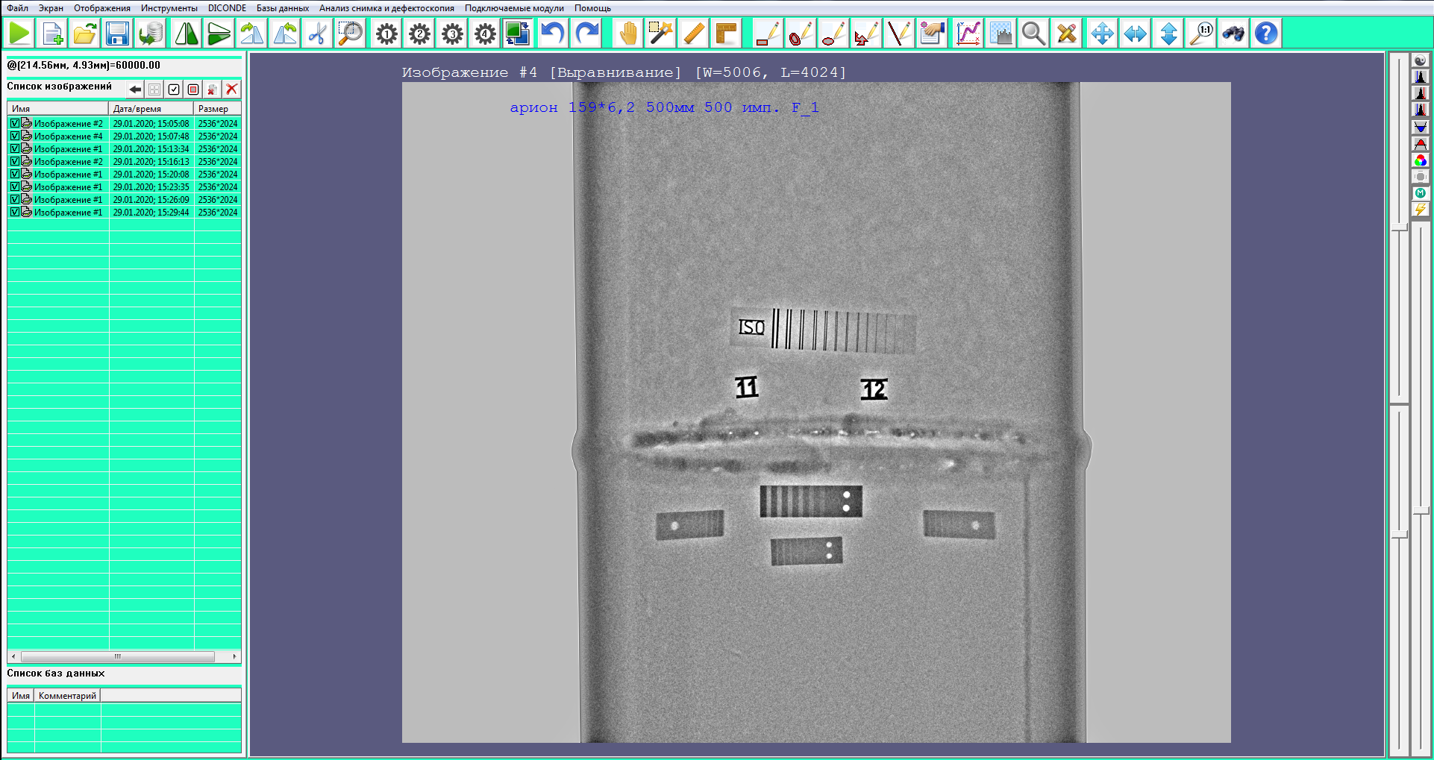Select the hand pan tool

coord(628,34)
